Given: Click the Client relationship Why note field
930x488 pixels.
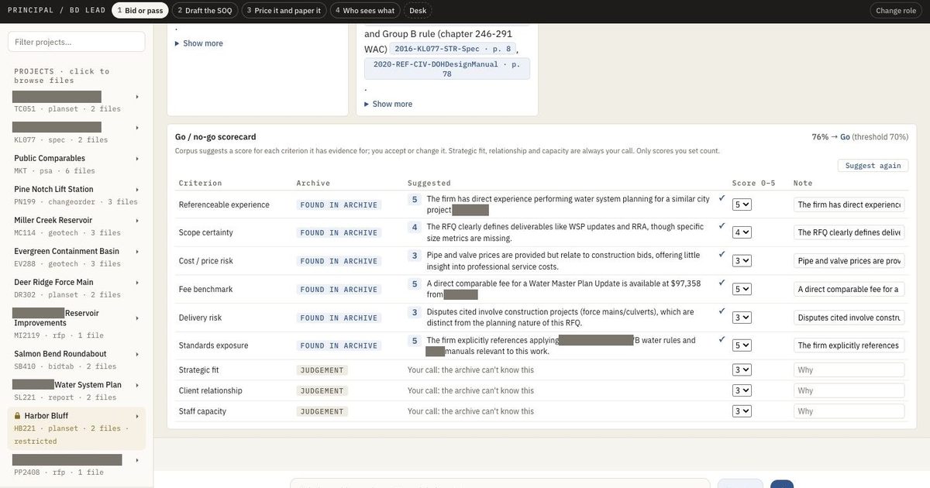Looking at the screenshot, I should tap(849, 390).
